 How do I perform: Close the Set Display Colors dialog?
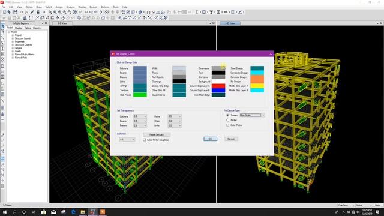(271, 53)
